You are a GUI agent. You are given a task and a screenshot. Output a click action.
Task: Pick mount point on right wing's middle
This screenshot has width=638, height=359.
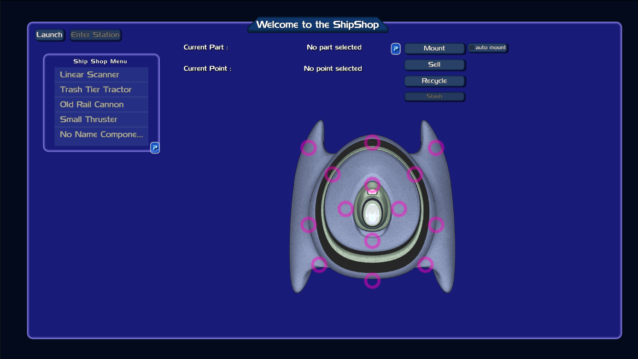(x=436, y=225)
